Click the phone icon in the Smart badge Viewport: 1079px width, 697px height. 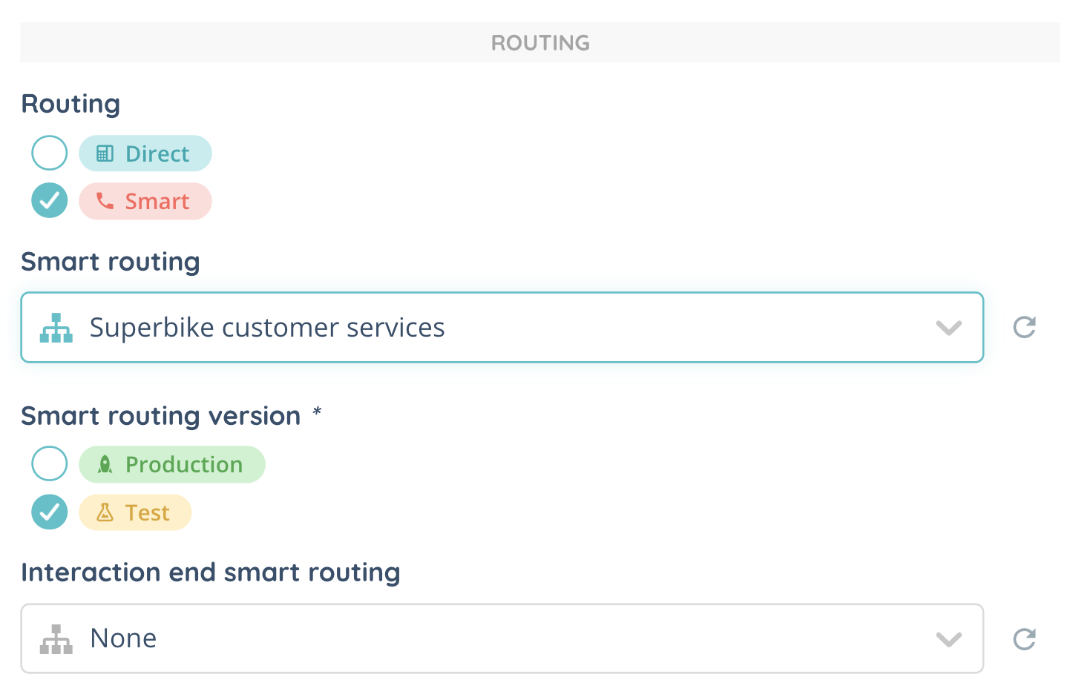105,201
